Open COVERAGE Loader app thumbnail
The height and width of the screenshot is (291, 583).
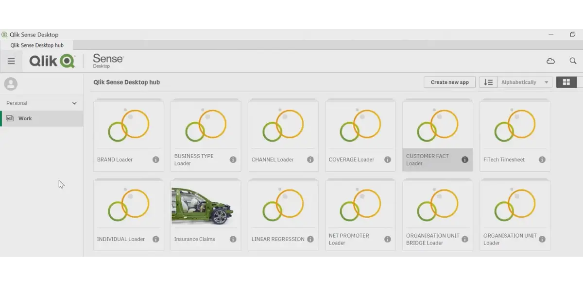pos(360,125)
